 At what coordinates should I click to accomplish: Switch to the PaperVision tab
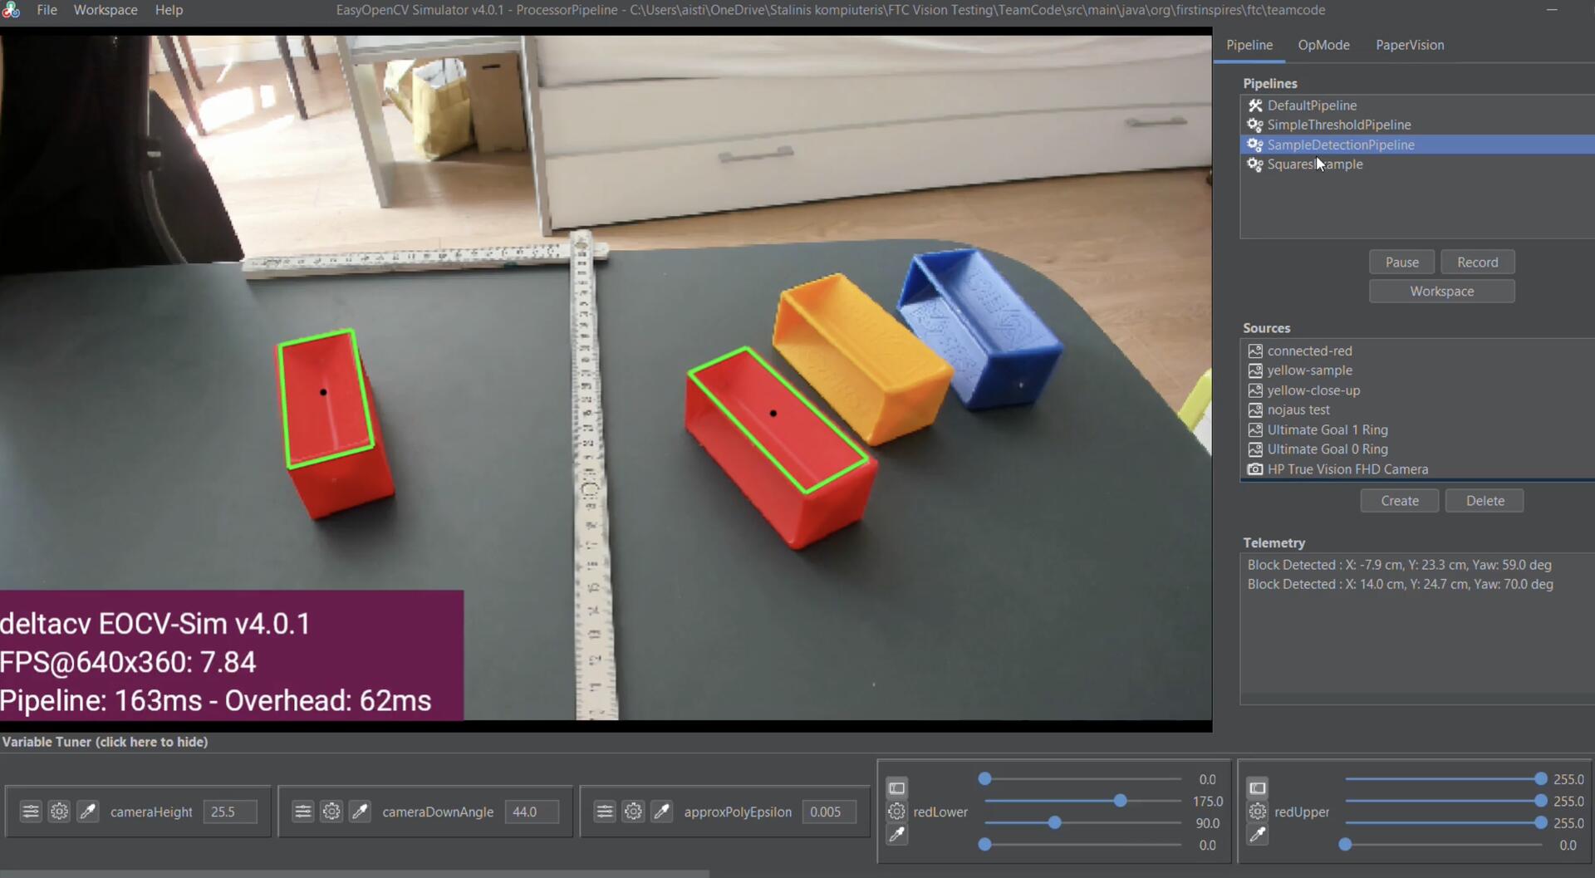[1410, 45]
